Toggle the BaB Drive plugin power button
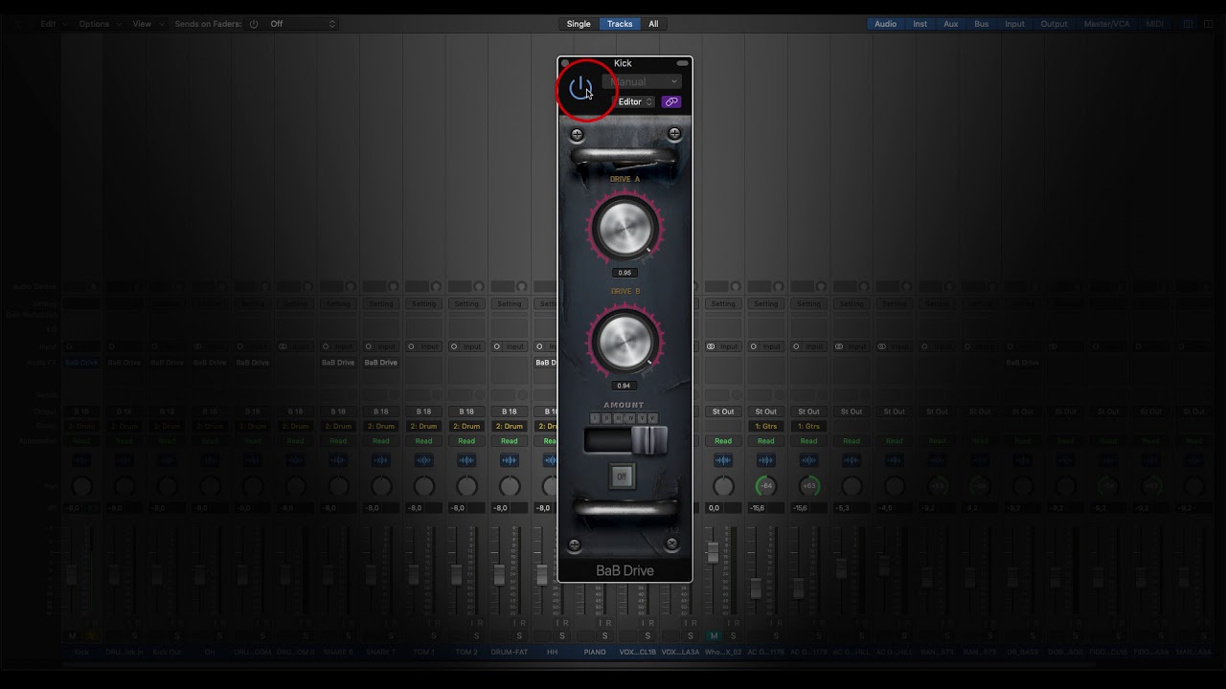Viewport: 1226px width, 689px height. click(580, 89)
